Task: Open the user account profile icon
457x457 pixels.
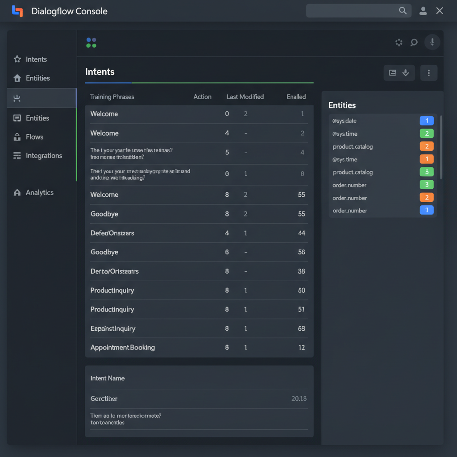Action: pos(423,11)
